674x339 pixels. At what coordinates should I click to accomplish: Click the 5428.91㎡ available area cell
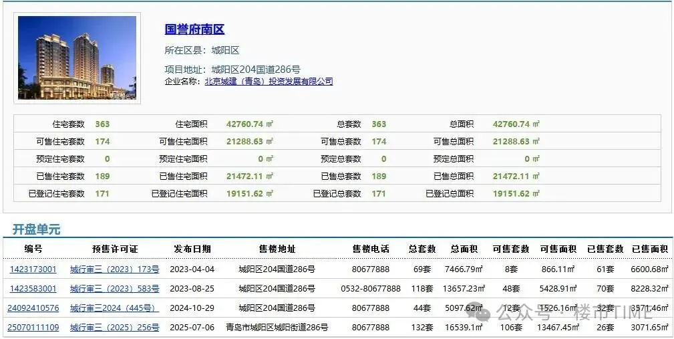click(558, 289)
